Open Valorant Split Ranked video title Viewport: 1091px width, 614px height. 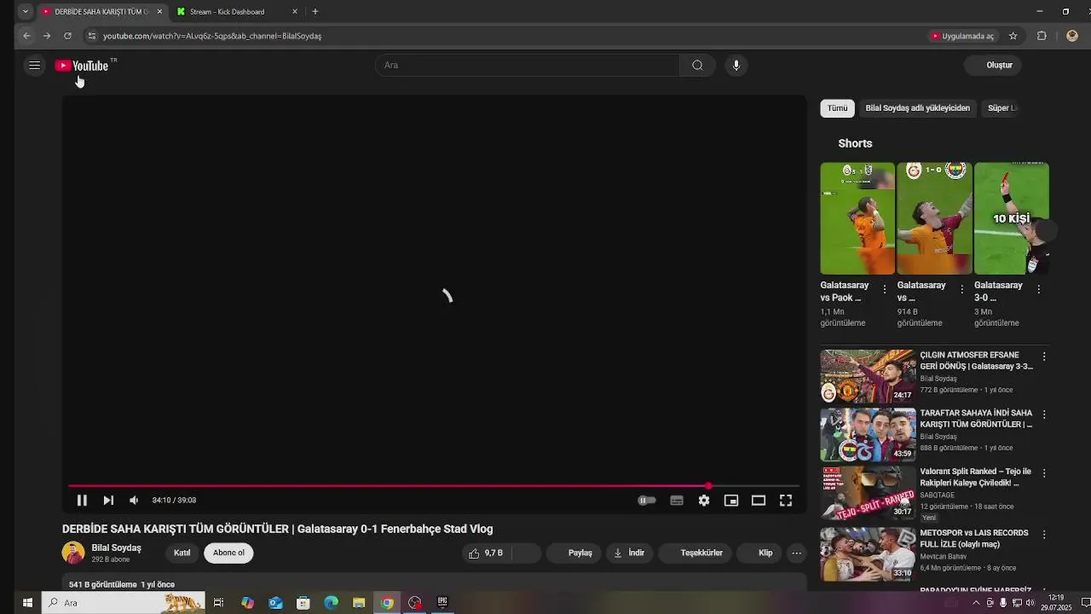pyautogui.click(x=976, y=477)
